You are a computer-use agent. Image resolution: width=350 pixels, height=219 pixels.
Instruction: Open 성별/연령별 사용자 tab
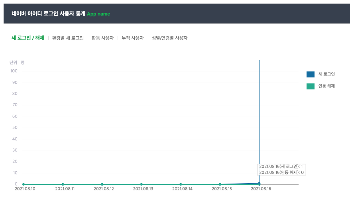point(169,38)
